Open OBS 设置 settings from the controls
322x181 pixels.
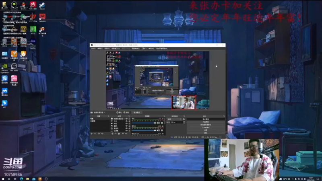coord(206,130)
